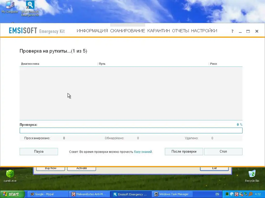Select the Recycle Bin desktop icon
265x198 pixels.
[x=252, y=176]
